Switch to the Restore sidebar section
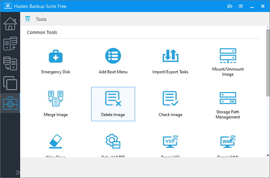 click(10, 63)
